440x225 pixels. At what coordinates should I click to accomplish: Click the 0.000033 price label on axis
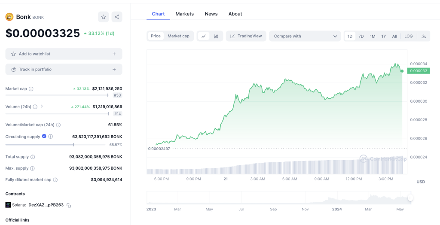point(419,71)
